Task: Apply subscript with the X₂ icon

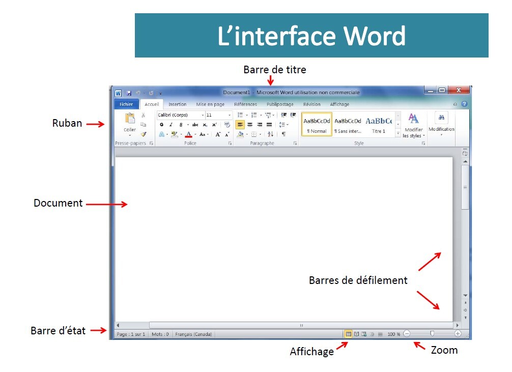Action: point(205,125)
